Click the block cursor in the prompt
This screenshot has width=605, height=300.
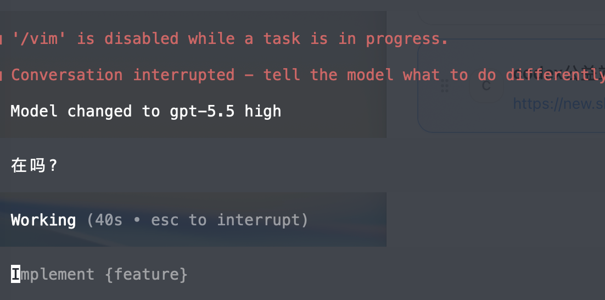[x=15, y=274]
